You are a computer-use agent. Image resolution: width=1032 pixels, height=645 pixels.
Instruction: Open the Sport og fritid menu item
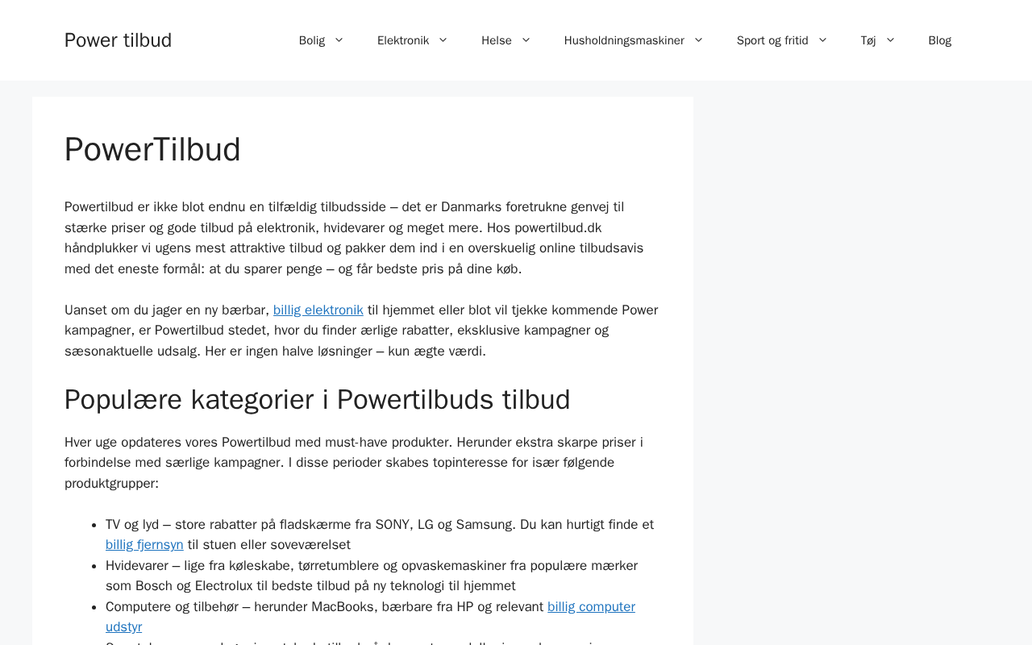pos(772,40)
